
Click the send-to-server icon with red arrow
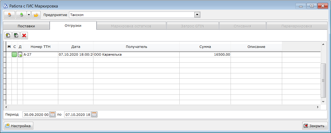(x=9, y=15)
